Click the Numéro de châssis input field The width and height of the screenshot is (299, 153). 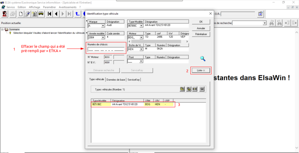[106, 49]
